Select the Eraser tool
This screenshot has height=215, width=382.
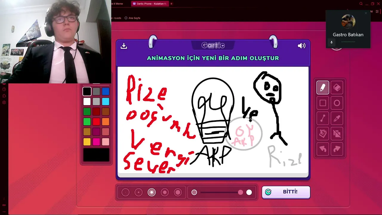337,87
